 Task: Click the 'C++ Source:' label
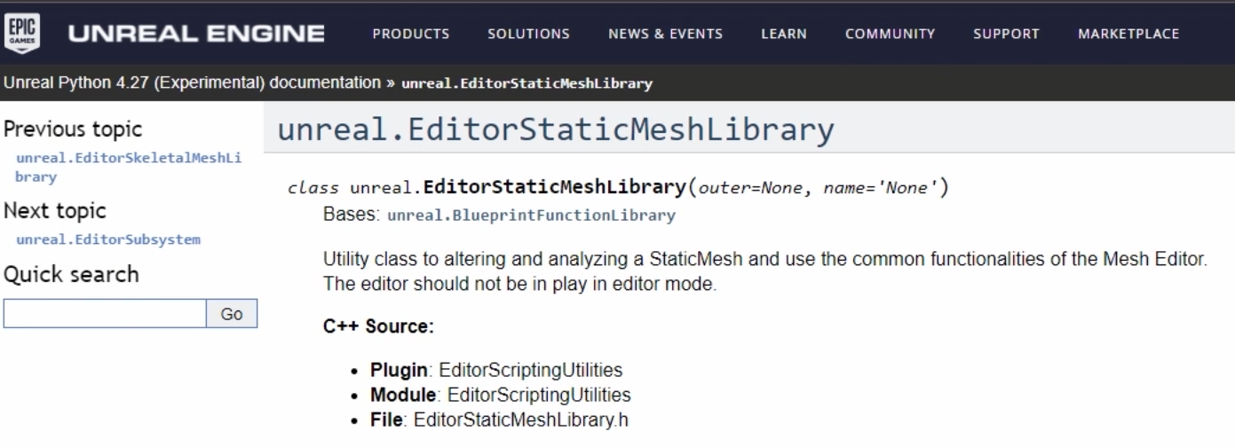378,326
